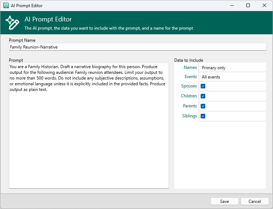
Task: Open the Names dropdown showing Primary only
Action: point(232,67)
